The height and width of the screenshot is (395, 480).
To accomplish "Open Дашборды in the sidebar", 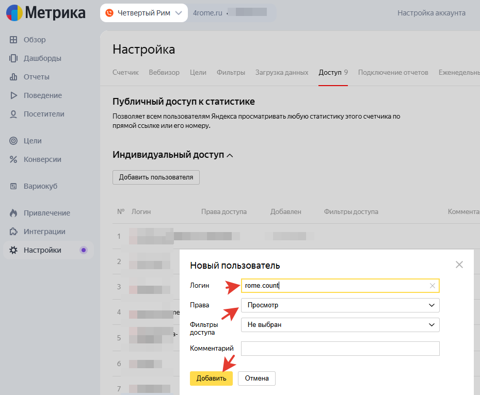I will 42,58.
